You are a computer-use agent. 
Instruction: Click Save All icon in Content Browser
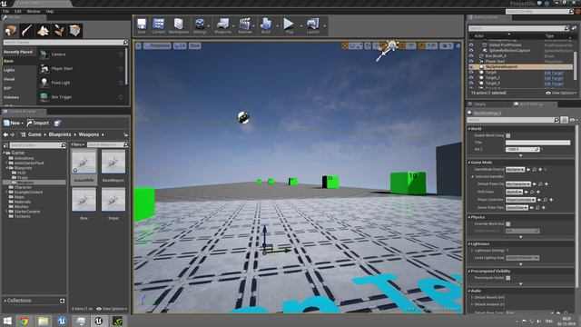coord(57,124)
